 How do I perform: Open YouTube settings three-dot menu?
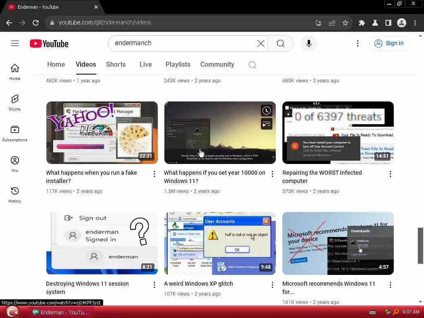[x=357, y=43]
